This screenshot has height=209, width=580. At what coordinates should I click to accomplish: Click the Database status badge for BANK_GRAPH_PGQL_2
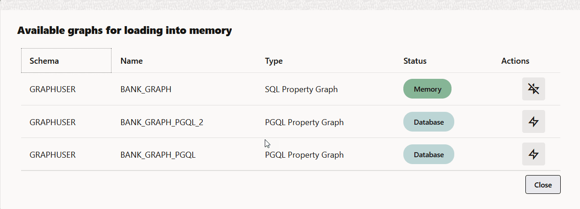coord(429,122)
